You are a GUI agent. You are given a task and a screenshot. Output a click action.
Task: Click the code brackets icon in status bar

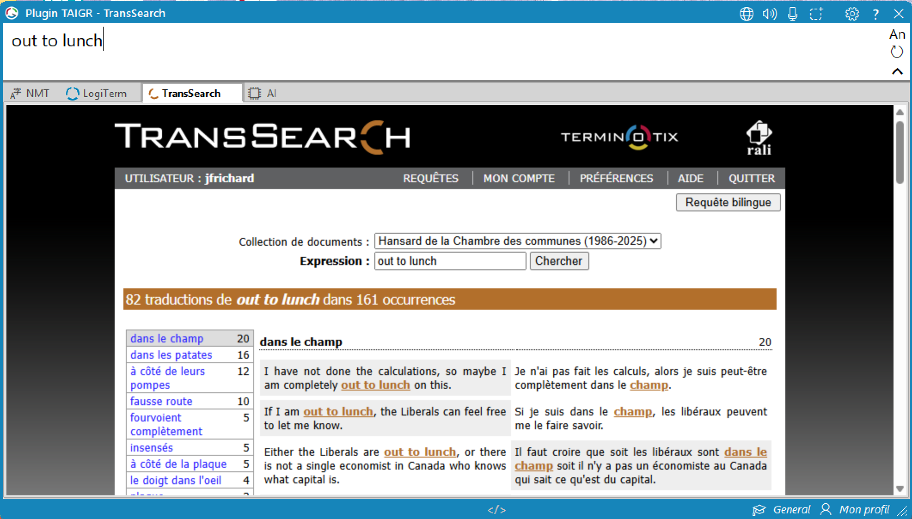coord(496,510)
